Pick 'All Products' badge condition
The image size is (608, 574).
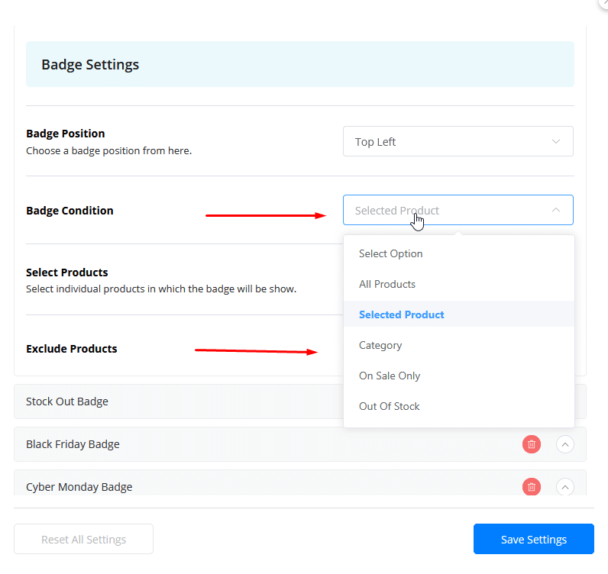387,284
